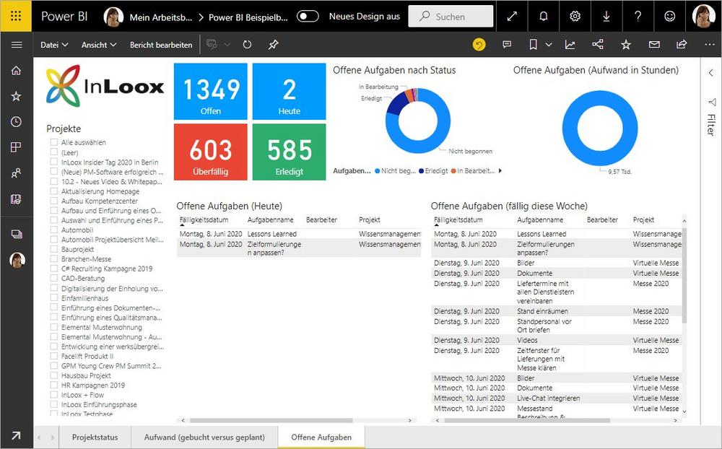Viewport: 722px width, 449px height.
Task: Open Favorites star in sidebar
Action: click(x=16, y=96)
